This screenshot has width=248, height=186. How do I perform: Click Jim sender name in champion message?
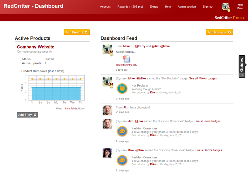tap(126, 108)
